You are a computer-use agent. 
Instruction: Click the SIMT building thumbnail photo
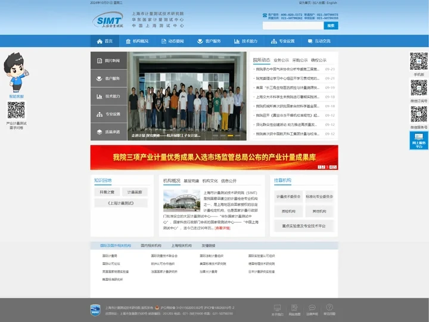pyautogui.click(x=182, y=200)
